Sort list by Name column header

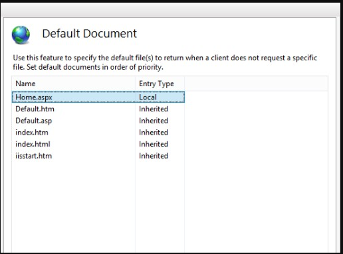(x=74, y=84)
